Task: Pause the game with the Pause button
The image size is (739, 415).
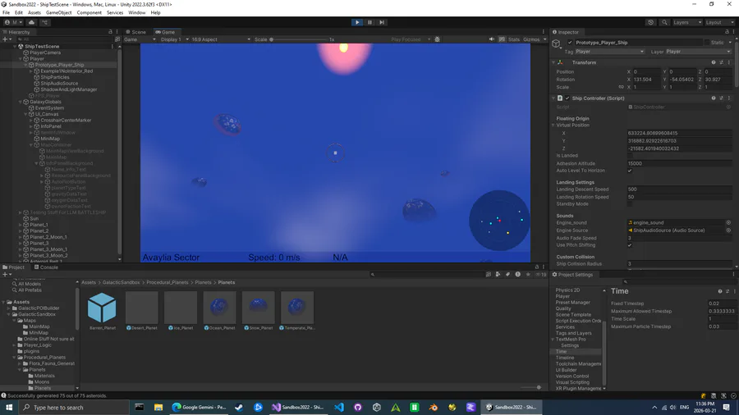Action: click(370, 22)
